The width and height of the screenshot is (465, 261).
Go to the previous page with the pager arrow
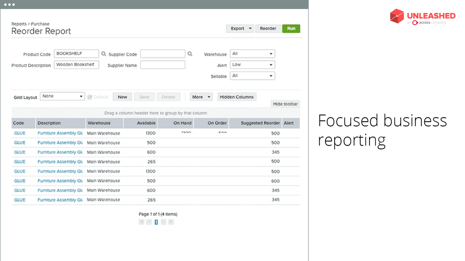click(x=149, y=222)
